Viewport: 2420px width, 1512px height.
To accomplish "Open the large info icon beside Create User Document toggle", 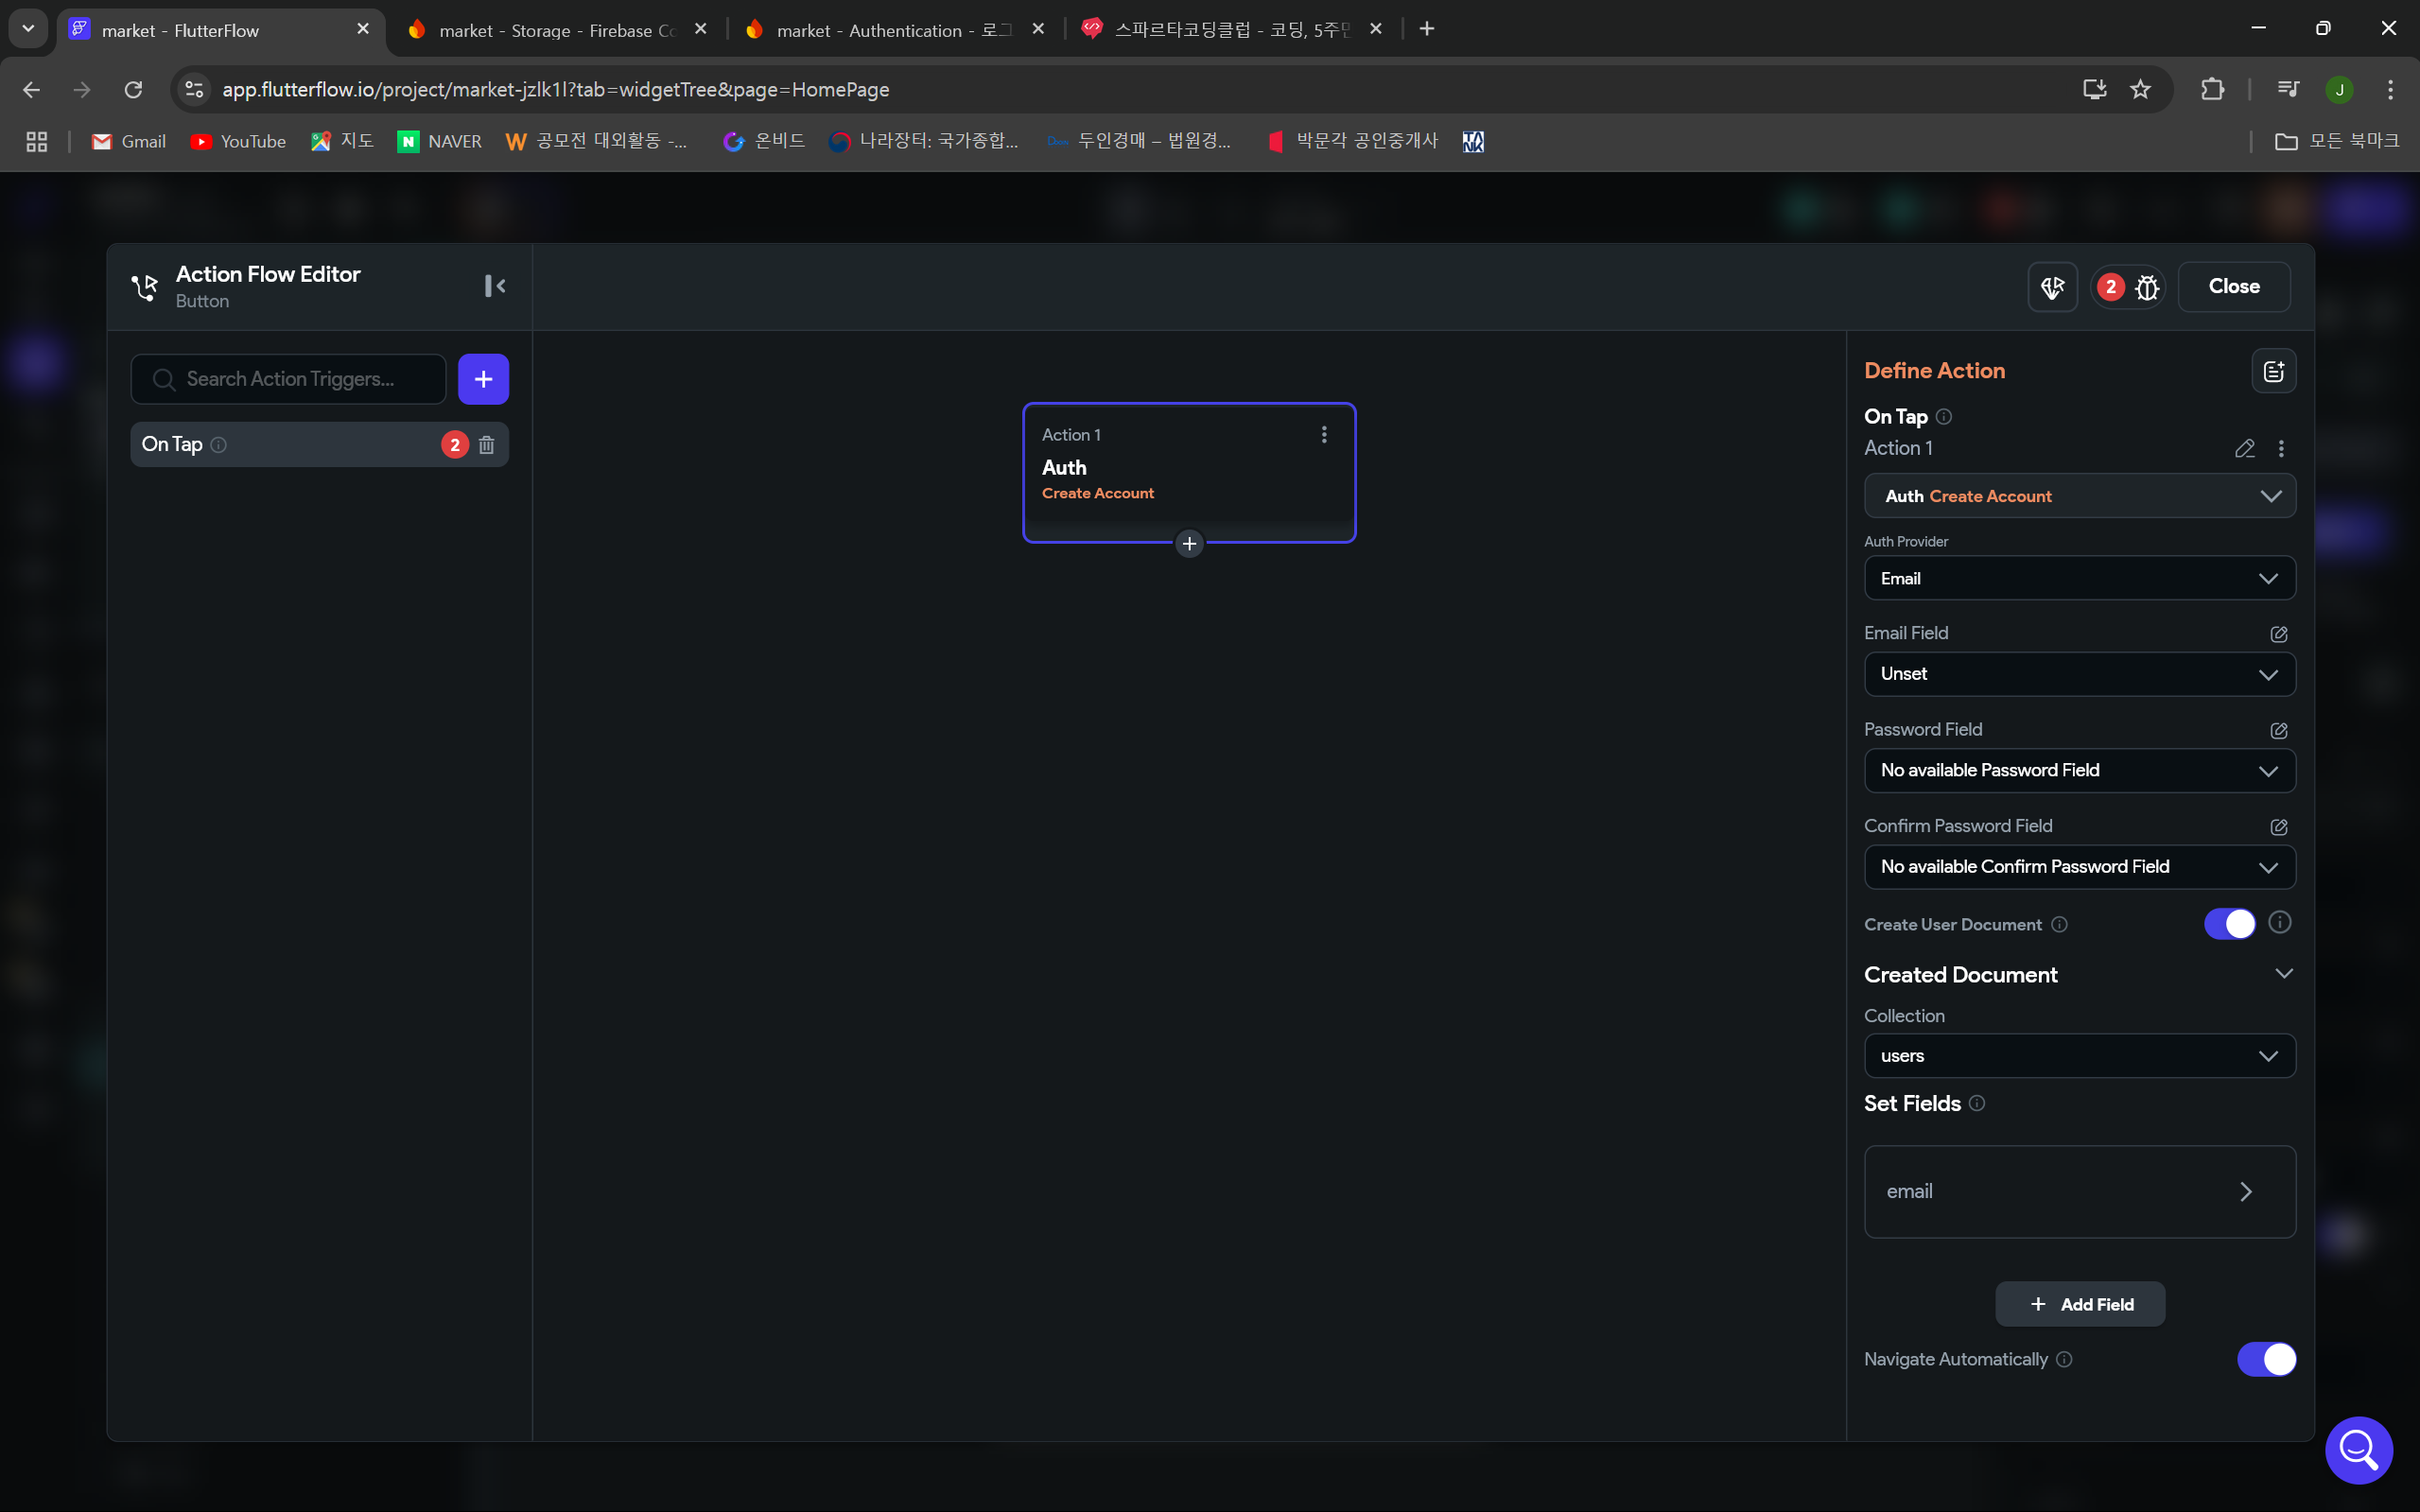I will point(2279,922).
